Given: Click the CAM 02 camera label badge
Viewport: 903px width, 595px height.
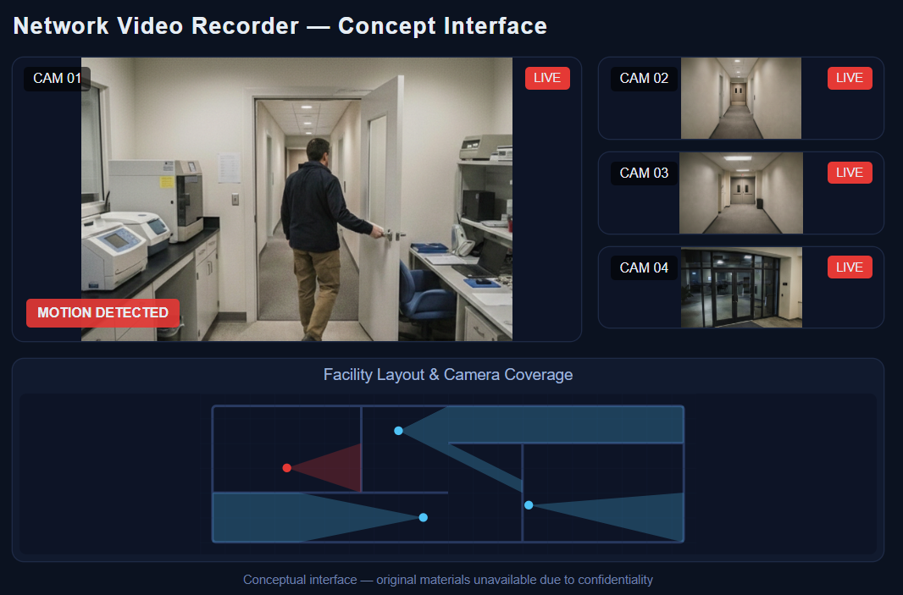Looking at the screenshot, I should [x=644, y=78].
